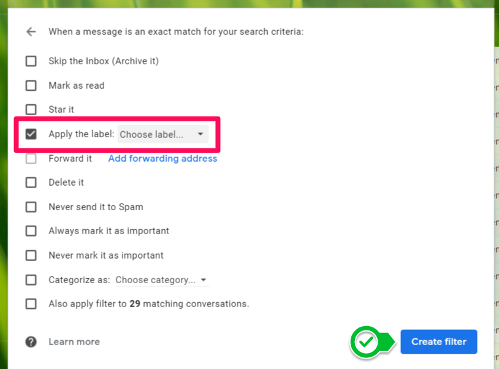Check Always mark it as important
This screenshot has height=369, width=499.
point(31,231)
